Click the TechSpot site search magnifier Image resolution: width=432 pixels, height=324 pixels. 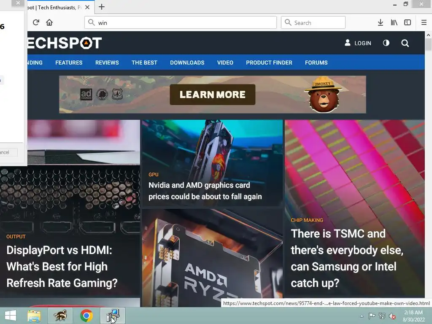point(405,43)
